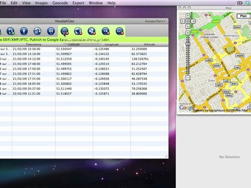251x188 pixels.
Task: Open the Export menu
Action: [78, 3]
